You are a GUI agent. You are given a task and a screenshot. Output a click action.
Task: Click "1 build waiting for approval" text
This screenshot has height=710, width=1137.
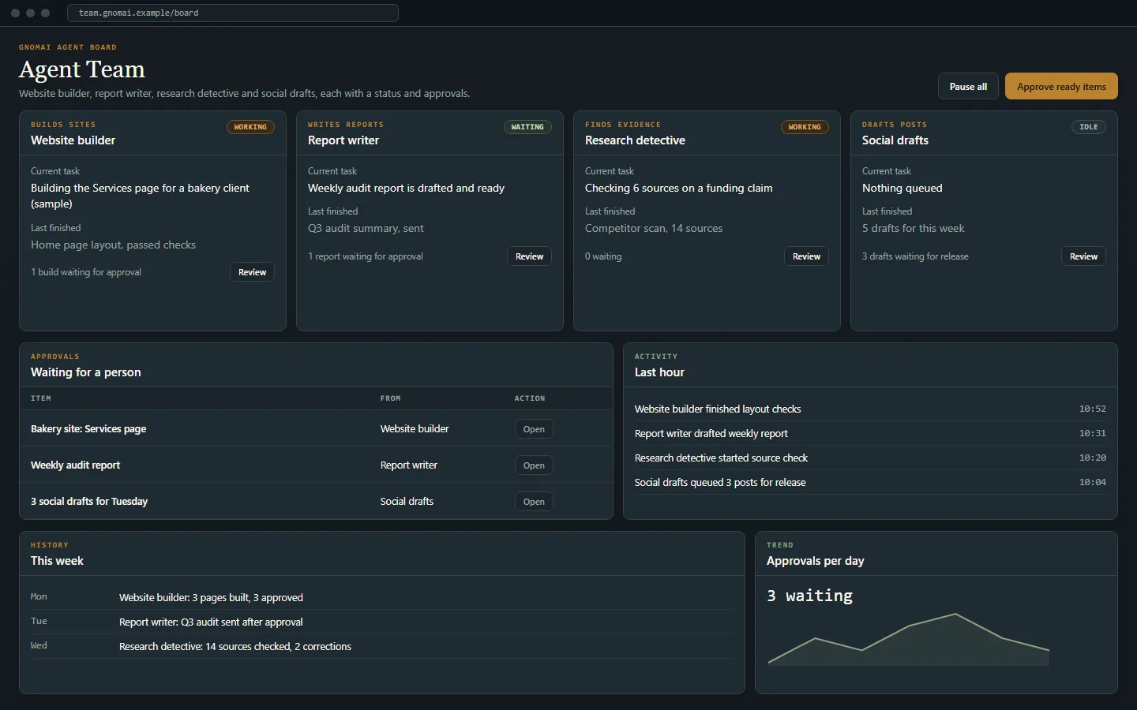(86, 272)
